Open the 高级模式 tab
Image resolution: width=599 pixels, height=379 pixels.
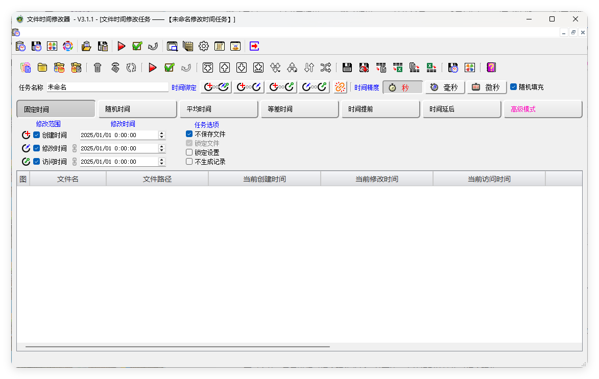[542, 108]
